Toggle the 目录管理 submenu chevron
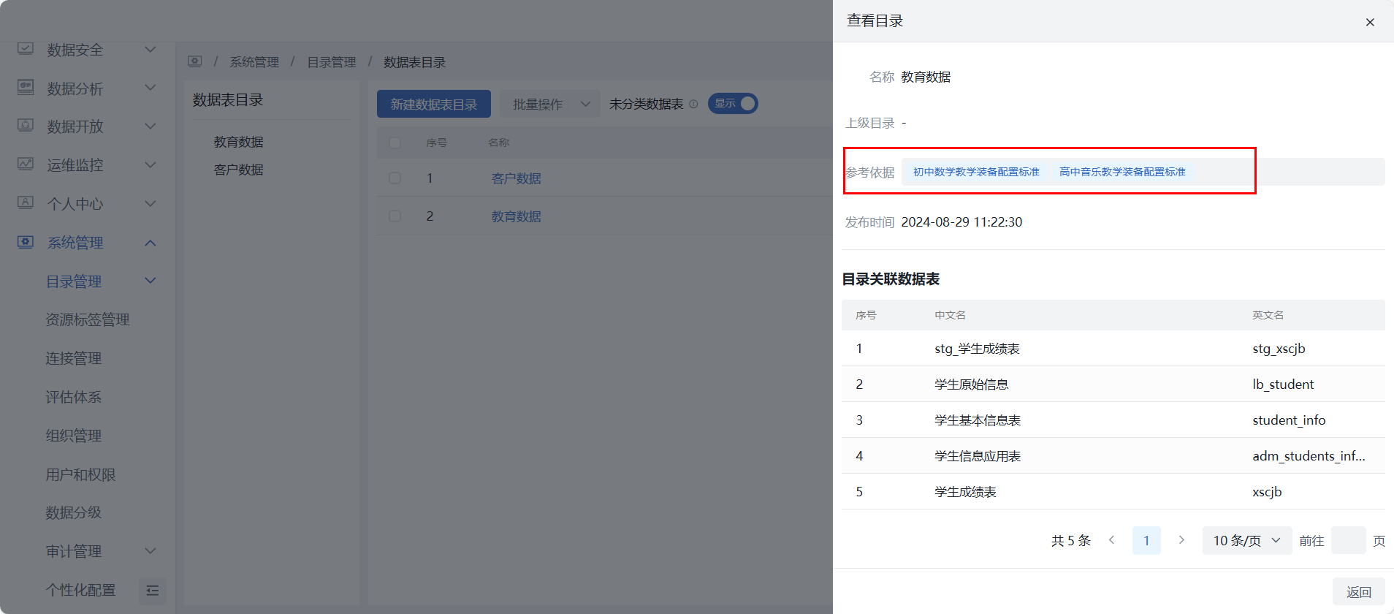 [x=151, y=281]
